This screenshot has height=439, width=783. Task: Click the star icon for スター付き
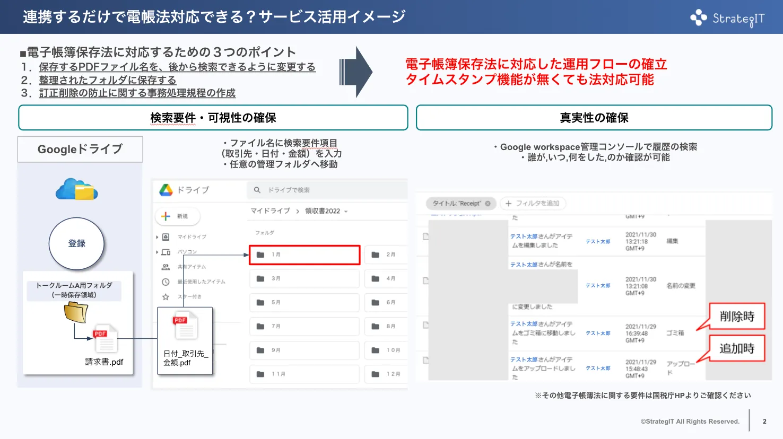click(166, 296)
